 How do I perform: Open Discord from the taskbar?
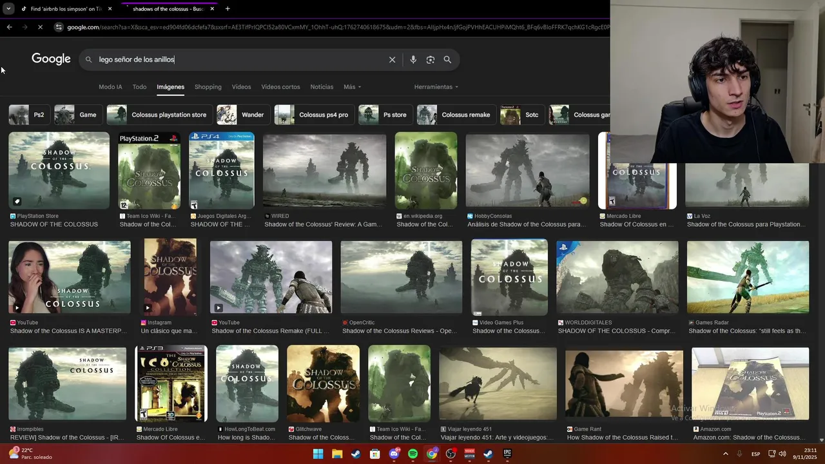click(x=394, y=454)
